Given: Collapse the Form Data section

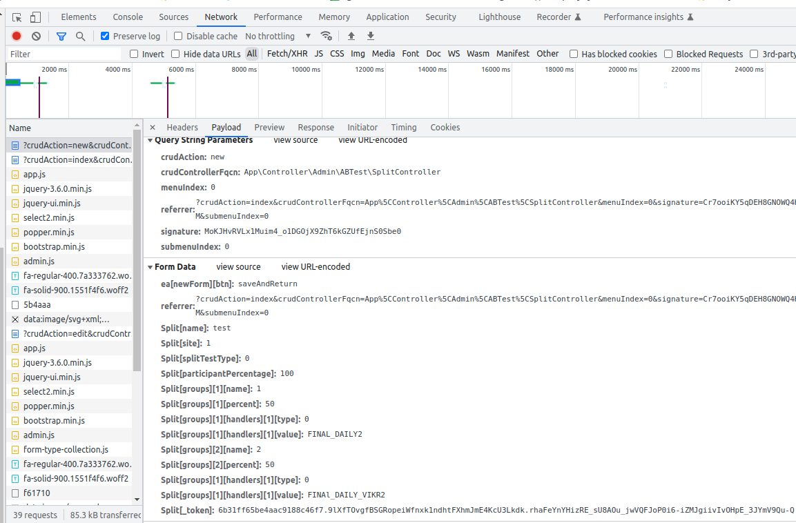Looking at the screenshot, I should pos(151,266).
